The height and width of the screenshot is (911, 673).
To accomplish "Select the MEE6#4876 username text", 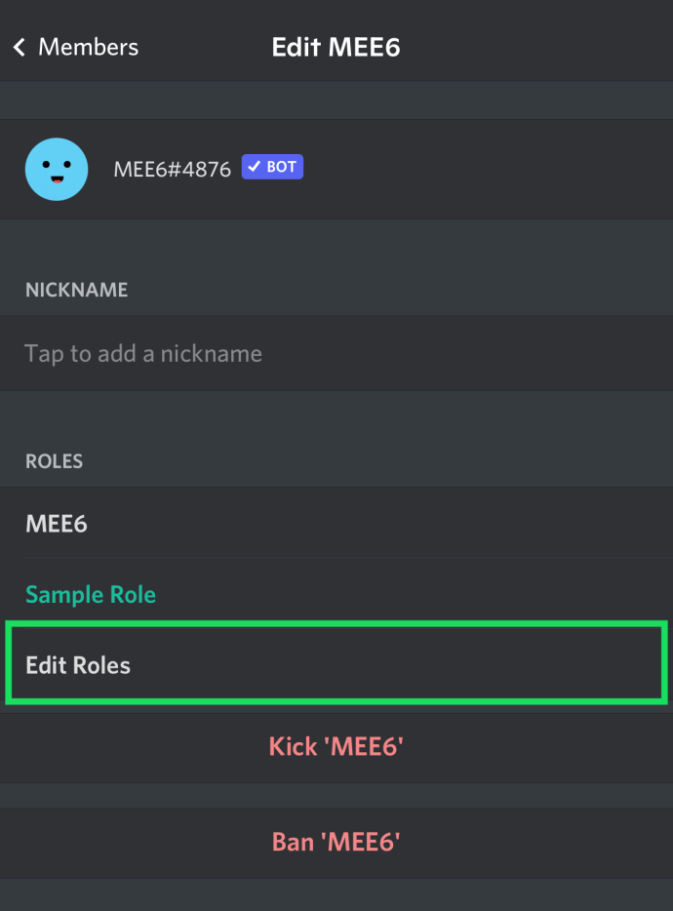I will tap(172, 169).
